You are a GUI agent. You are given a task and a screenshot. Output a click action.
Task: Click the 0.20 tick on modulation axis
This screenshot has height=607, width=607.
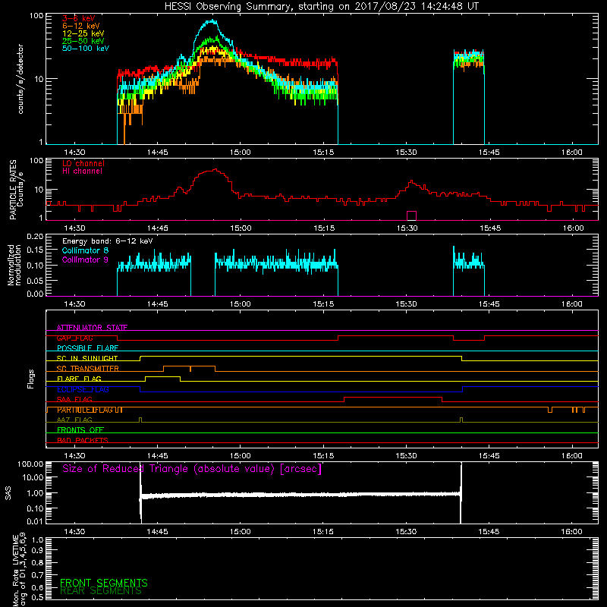click(x=35, y=237)
